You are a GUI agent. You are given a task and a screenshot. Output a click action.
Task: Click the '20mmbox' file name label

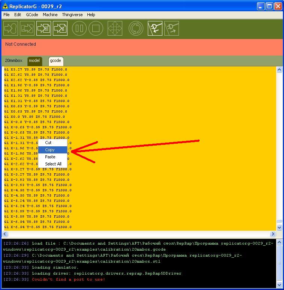pos(14,60)
